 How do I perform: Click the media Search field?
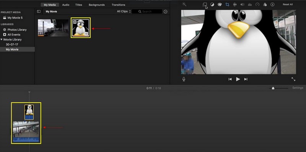pyautogui.click(x=147, y=11)
